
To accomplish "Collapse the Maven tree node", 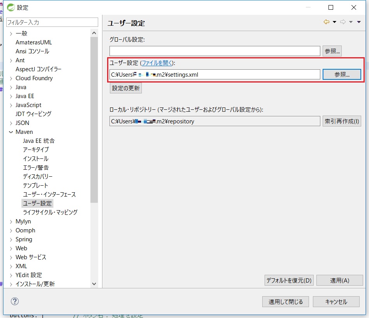I will click(11, 132).
